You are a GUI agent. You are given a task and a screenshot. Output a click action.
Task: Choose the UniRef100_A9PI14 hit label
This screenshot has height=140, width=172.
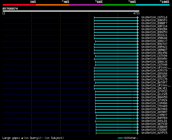154,26
